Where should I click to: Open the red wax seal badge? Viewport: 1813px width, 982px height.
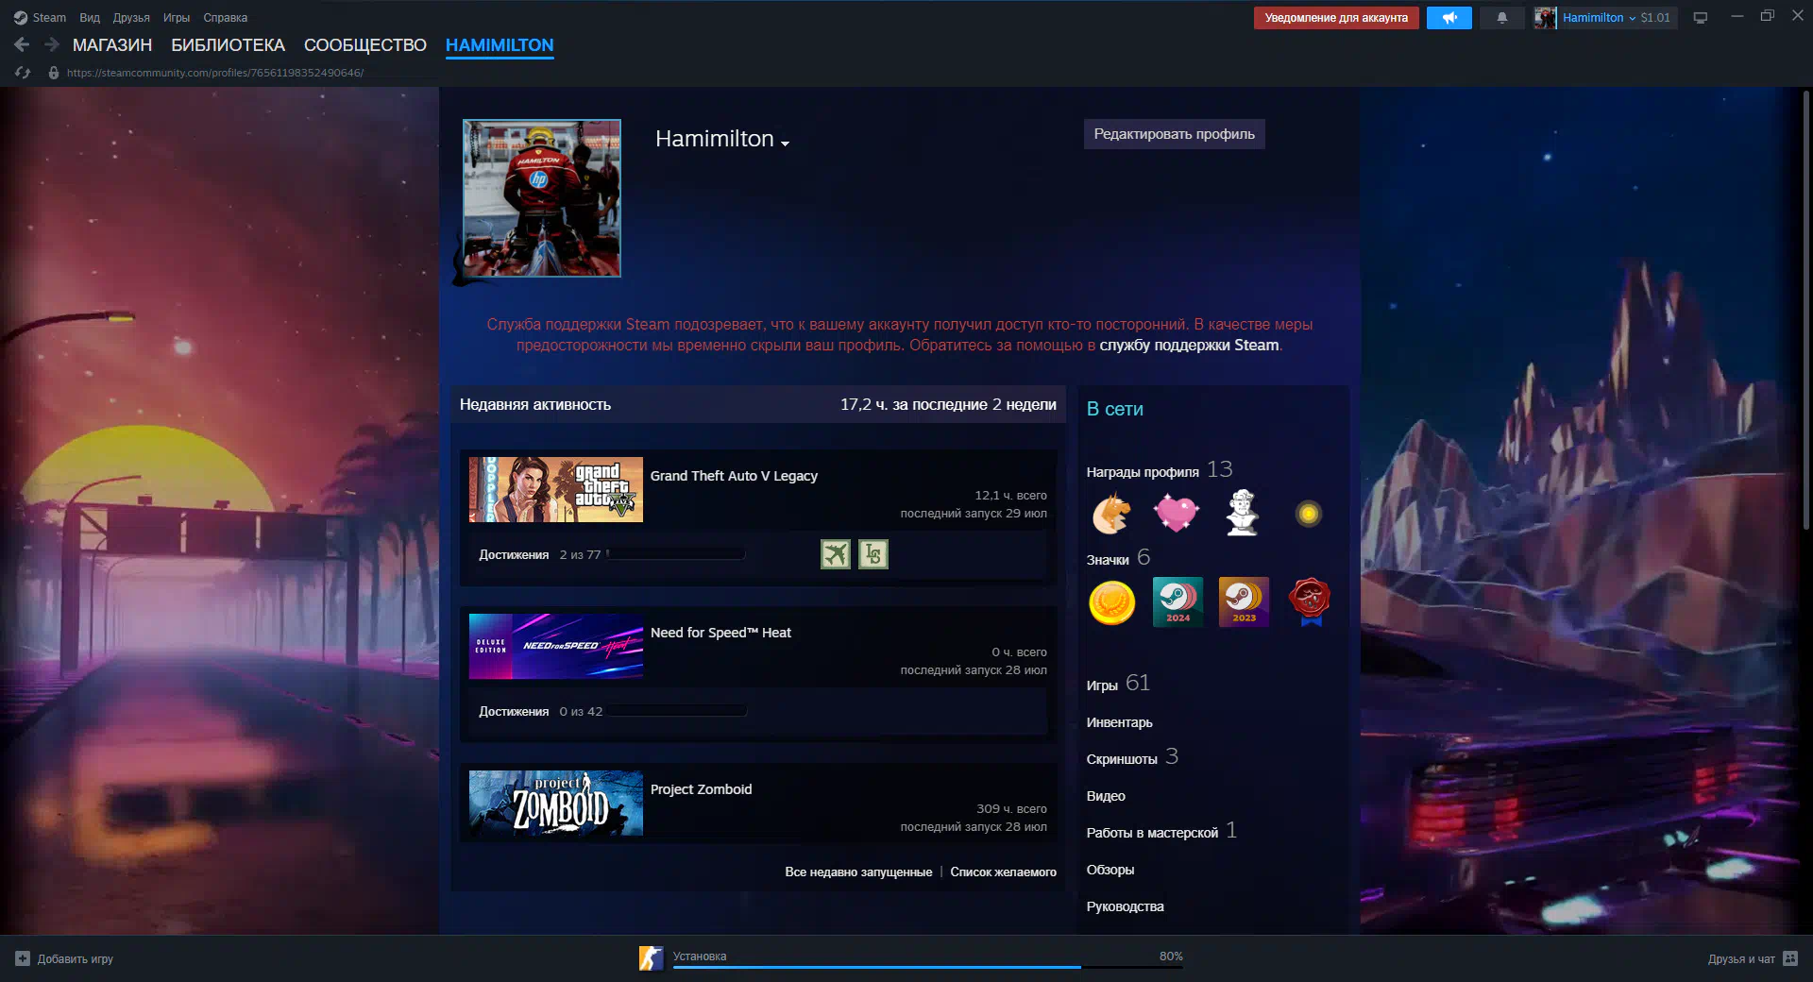point(1310,602)
